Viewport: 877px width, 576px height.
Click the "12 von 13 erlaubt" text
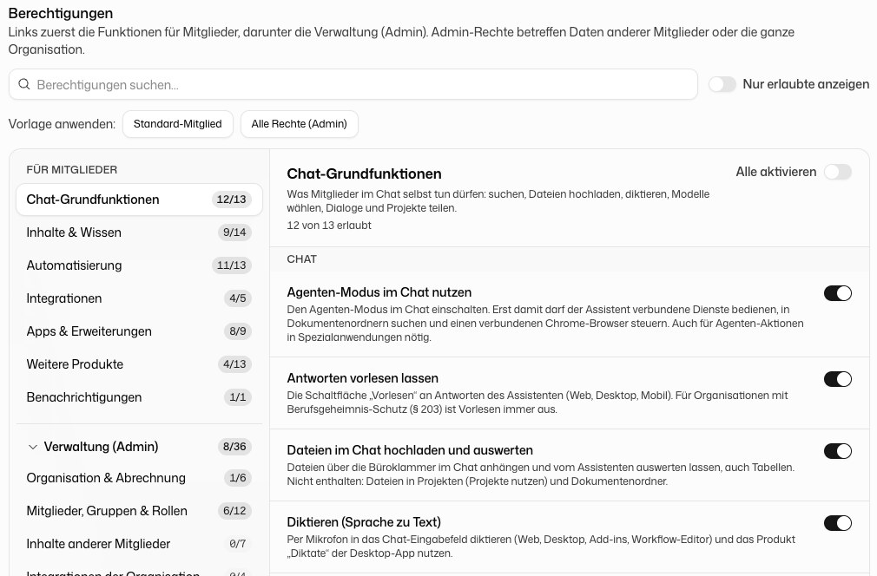(x=329, y=226)
